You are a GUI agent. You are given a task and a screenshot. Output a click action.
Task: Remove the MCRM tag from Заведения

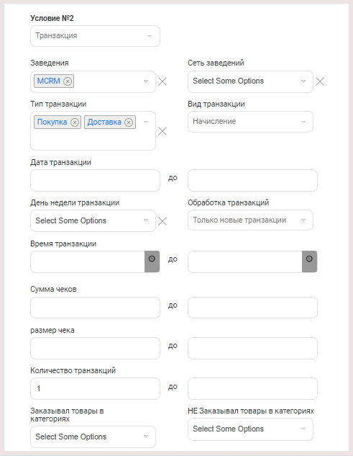(x=68, y=81)
